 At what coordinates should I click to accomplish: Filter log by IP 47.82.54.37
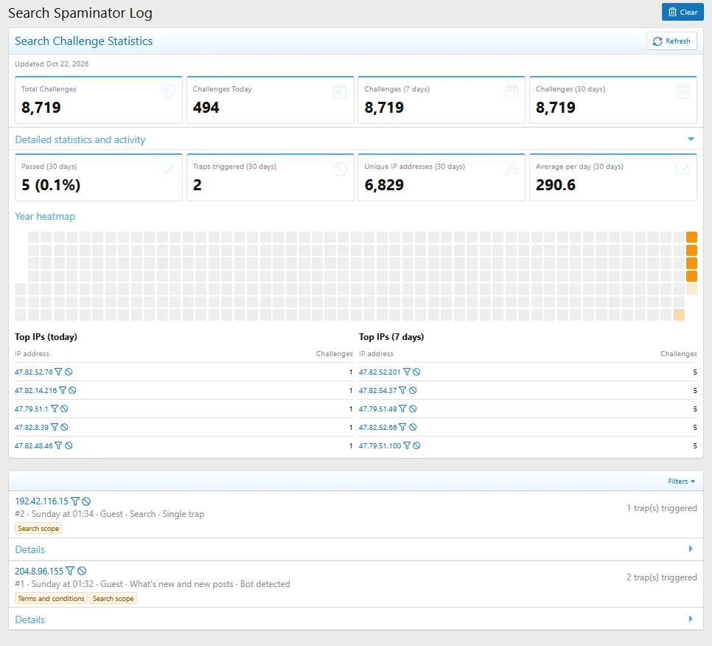[402, 390]
